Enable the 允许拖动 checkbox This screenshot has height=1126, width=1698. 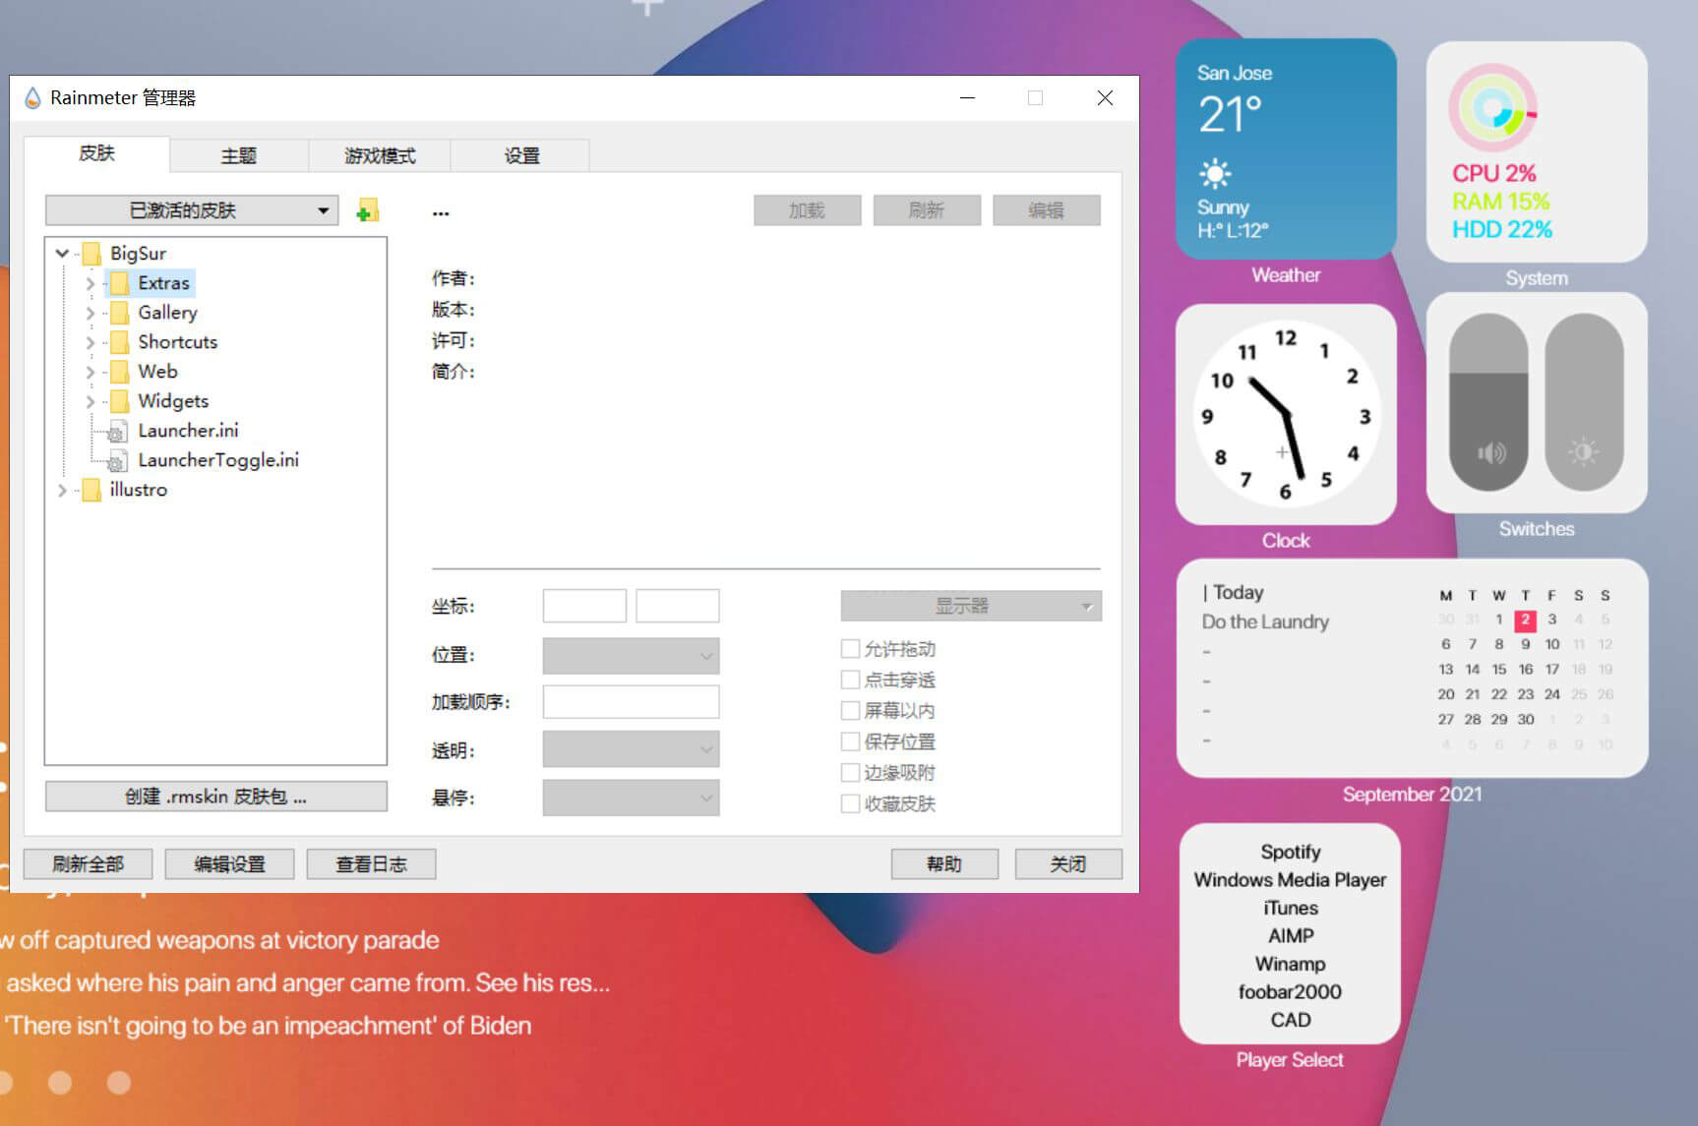(x=850, y=649)
